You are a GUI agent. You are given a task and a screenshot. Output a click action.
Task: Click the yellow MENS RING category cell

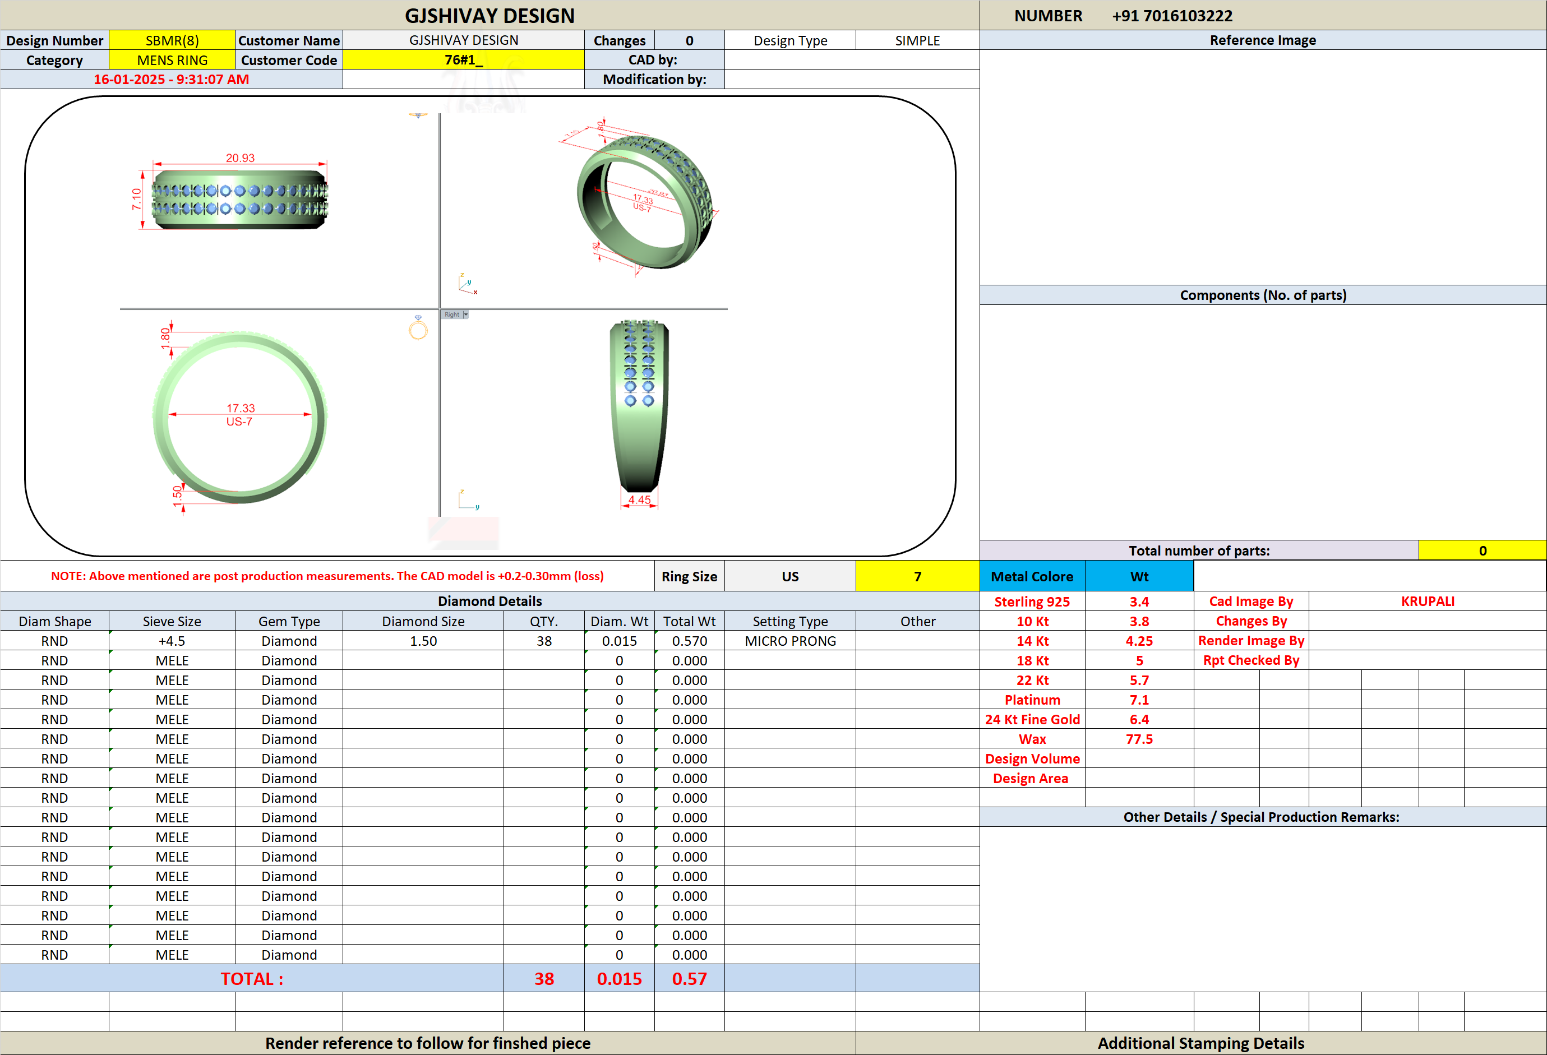pos(172,60)
